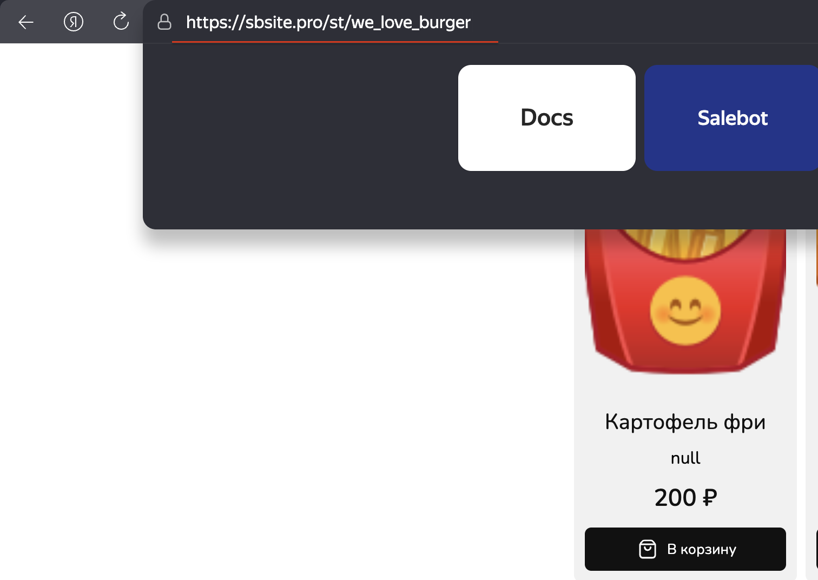Screen dimensions: 818x580
Task: Open the Docs quick-access tile
Action: 546,118
